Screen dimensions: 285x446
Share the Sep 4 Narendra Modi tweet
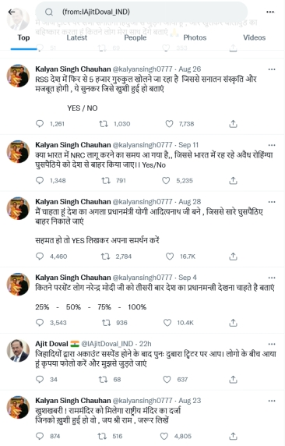pyautogui.click(x=233, y=323)
